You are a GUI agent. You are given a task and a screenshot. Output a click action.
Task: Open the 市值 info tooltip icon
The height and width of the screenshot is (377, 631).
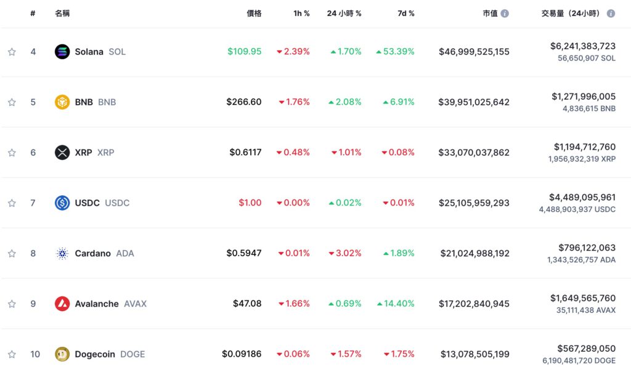[505, 14]
